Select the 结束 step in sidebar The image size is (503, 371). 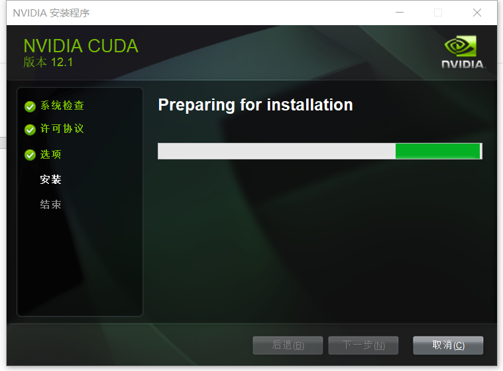[x=50, y=204]
